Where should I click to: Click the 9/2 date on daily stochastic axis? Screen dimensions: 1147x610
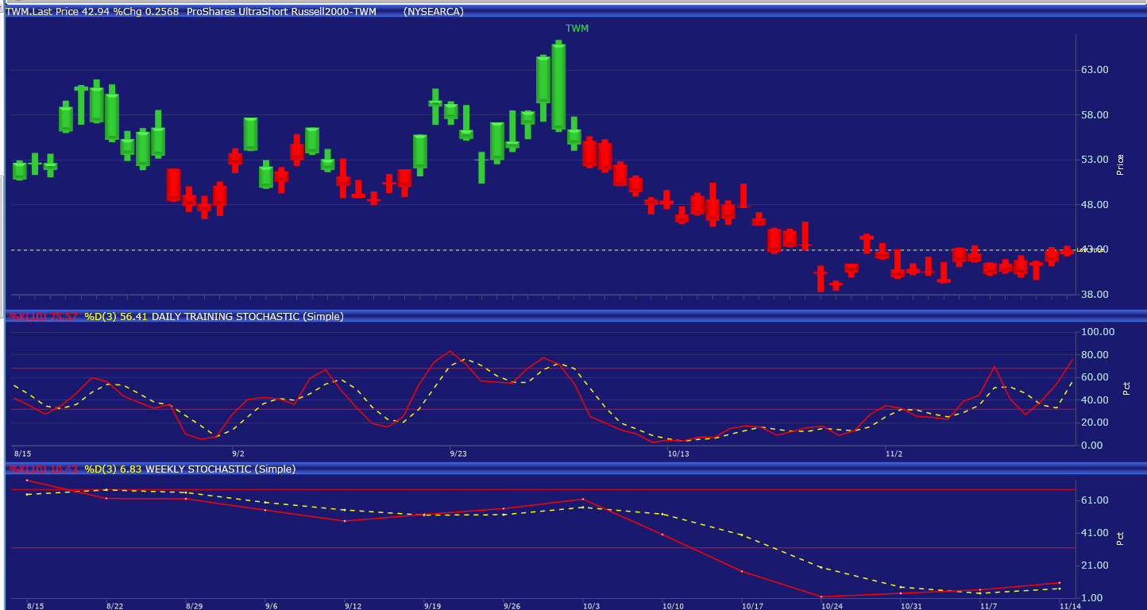(238, 454)
